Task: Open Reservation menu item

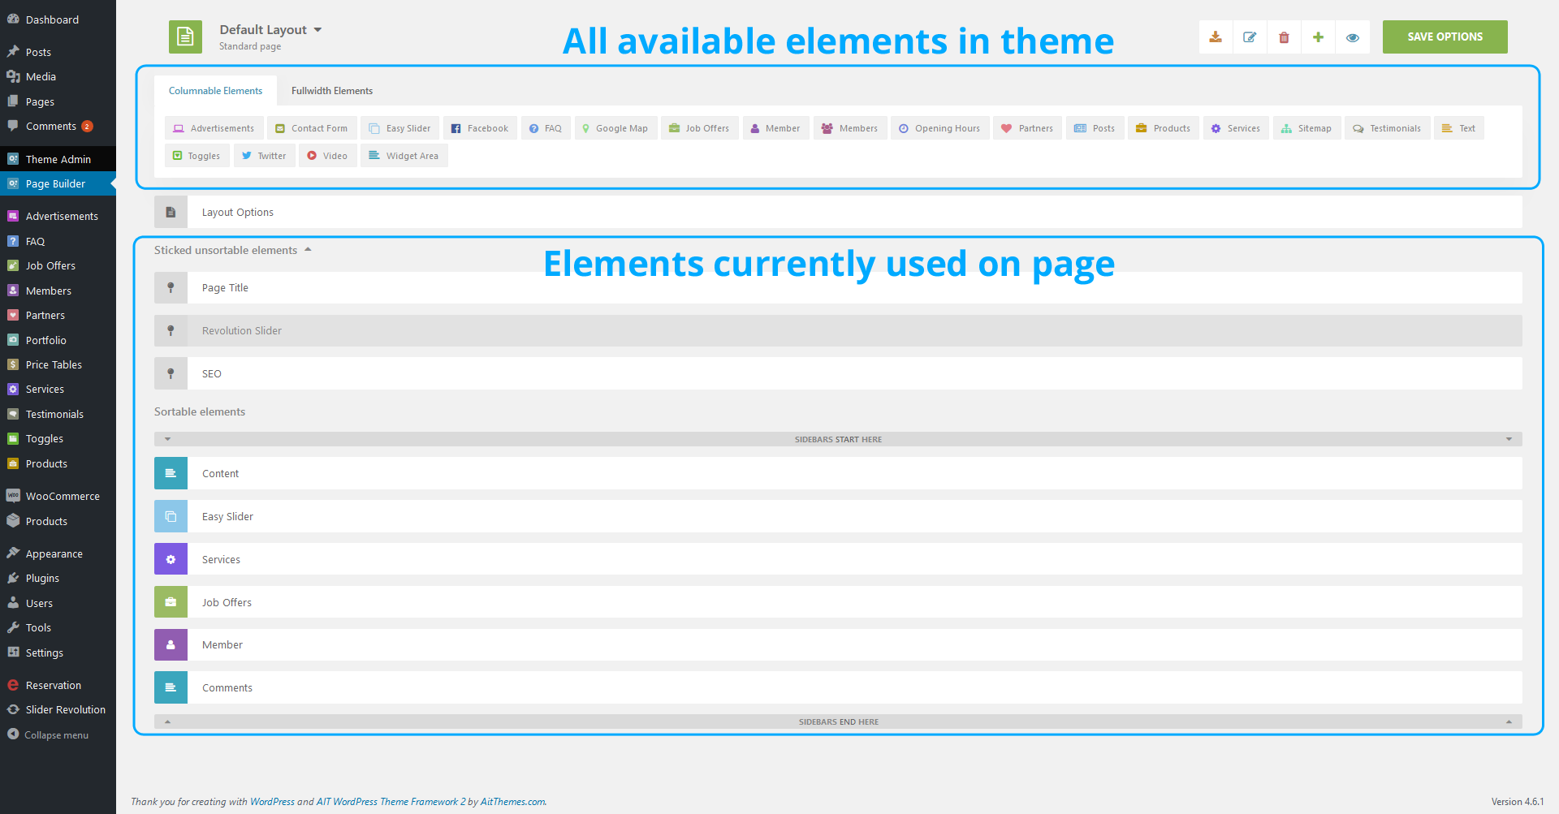Action: (x=58, y=685)
